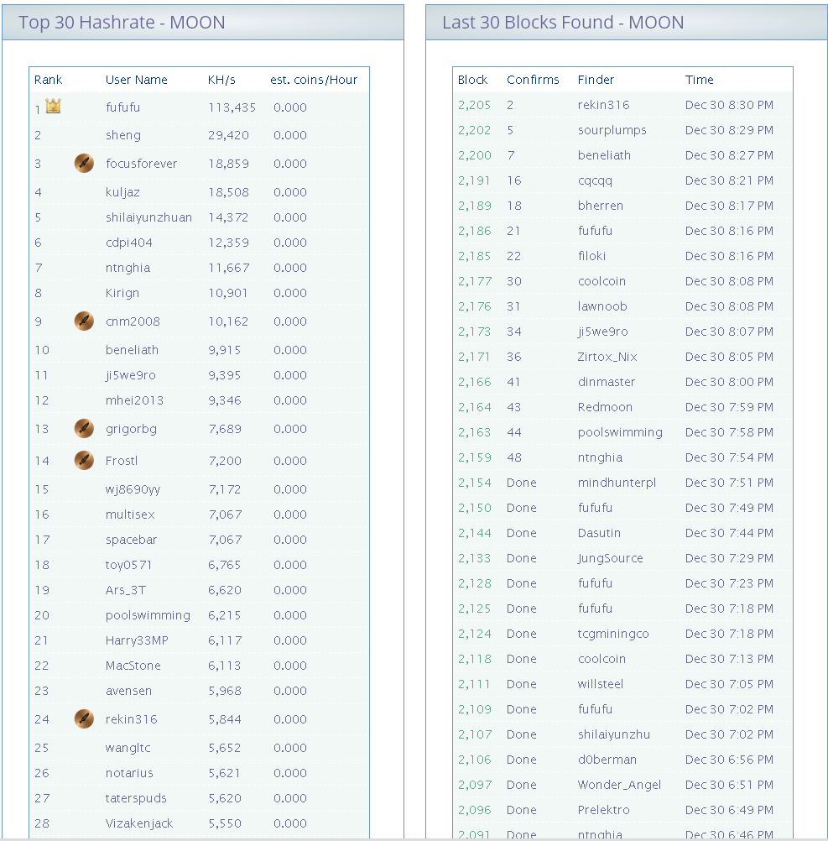Click the est. coins/Hour column header

(314, 80)
